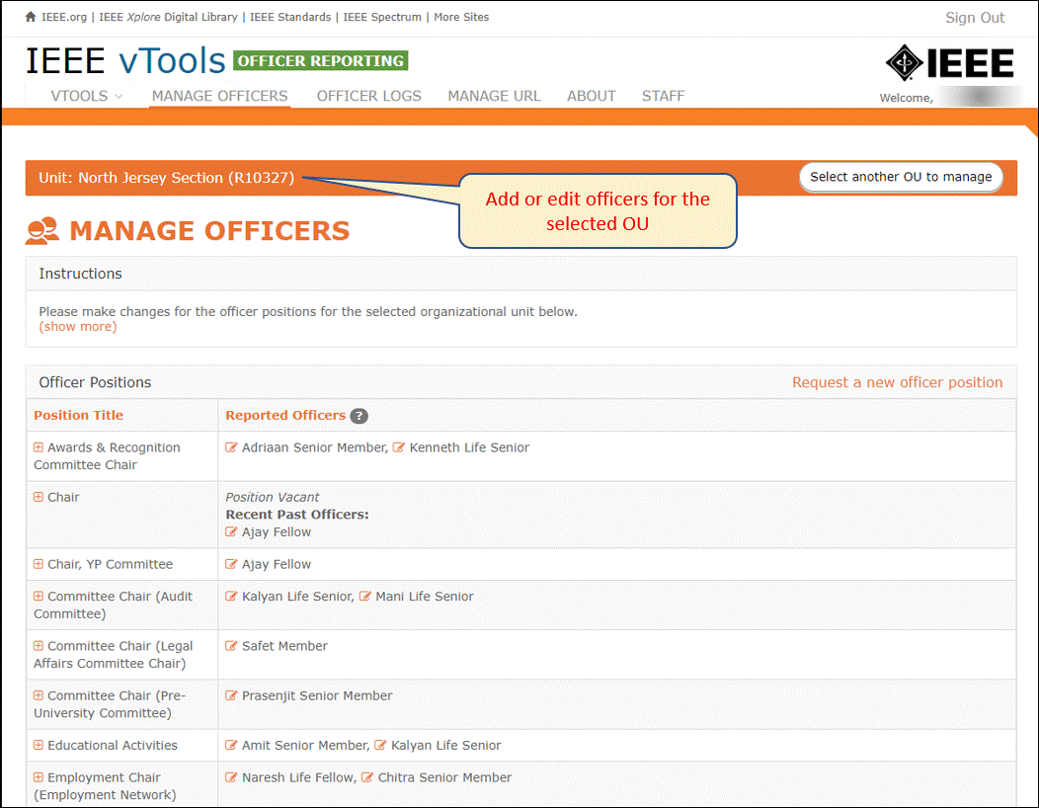1039x808 pixels.
Task: Edit Kalyan Life Senior in Audit Committee row
Action: tap(230, 596)
